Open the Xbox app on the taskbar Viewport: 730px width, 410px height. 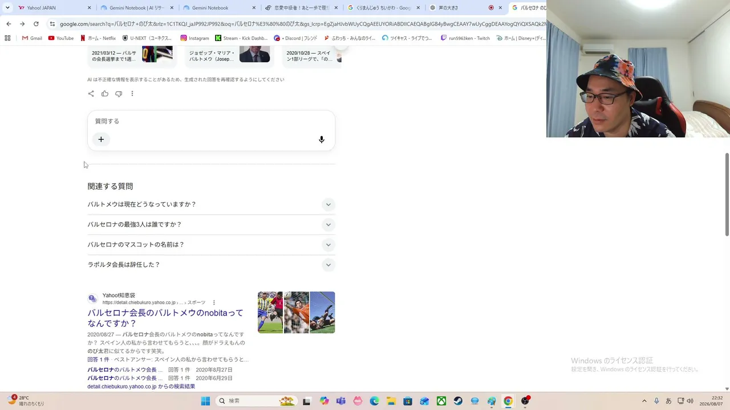pyautogui.click(x=441, y=401)
